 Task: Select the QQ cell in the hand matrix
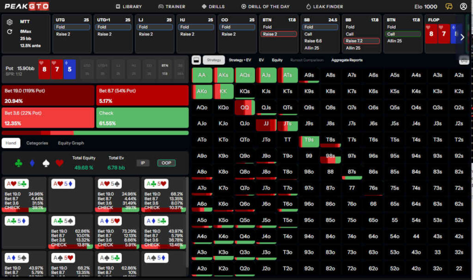point(245,108)
